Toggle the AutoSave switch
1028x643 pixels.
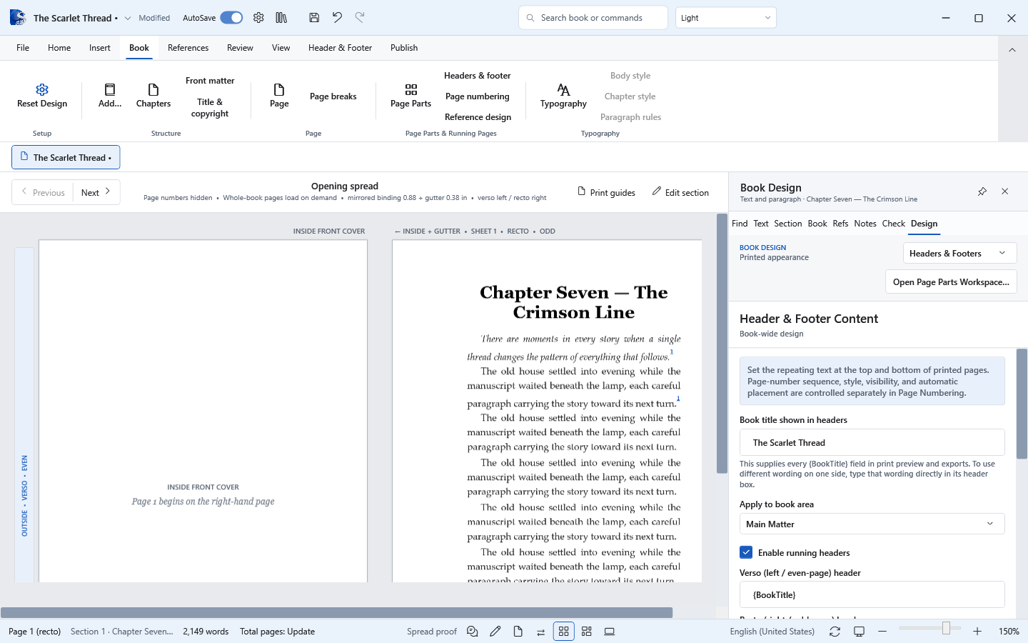coord(231,18)
